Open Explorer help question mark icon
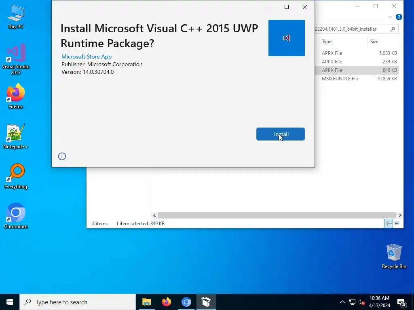 coord(399,17)
